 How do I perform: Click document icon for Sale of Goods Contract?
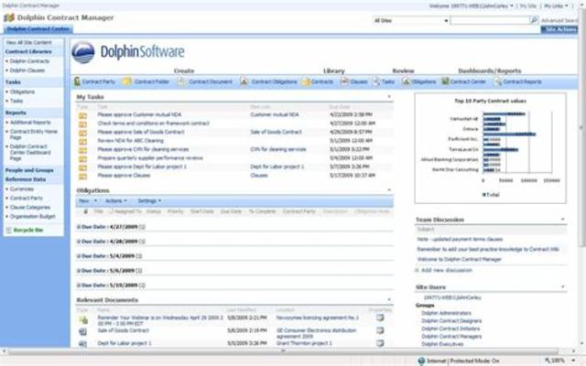(82, 331)
